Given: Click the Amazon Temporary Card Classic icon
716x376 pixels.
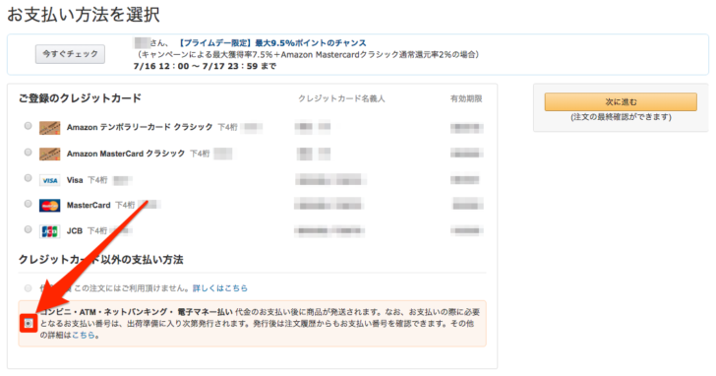Looking at the screenshot, I should click(x=50, y=128).
